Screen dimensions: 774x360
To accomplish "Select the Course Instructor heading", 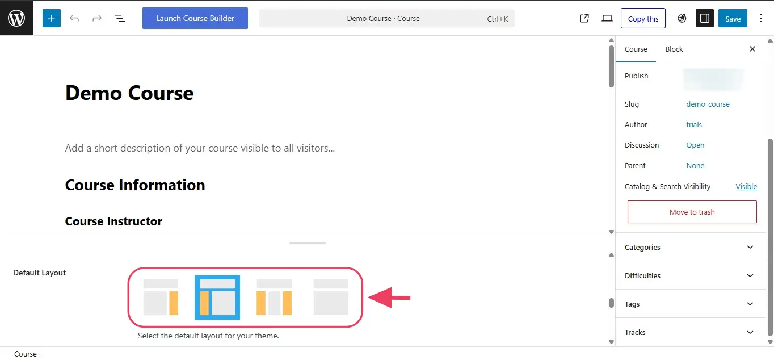I will point(113,221).
